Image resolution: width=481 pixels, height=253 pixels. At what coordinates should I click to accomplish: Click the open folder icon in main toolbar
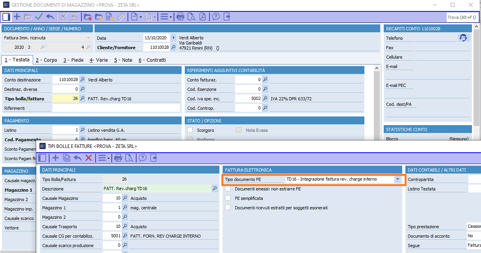click(x=28, y=17)
